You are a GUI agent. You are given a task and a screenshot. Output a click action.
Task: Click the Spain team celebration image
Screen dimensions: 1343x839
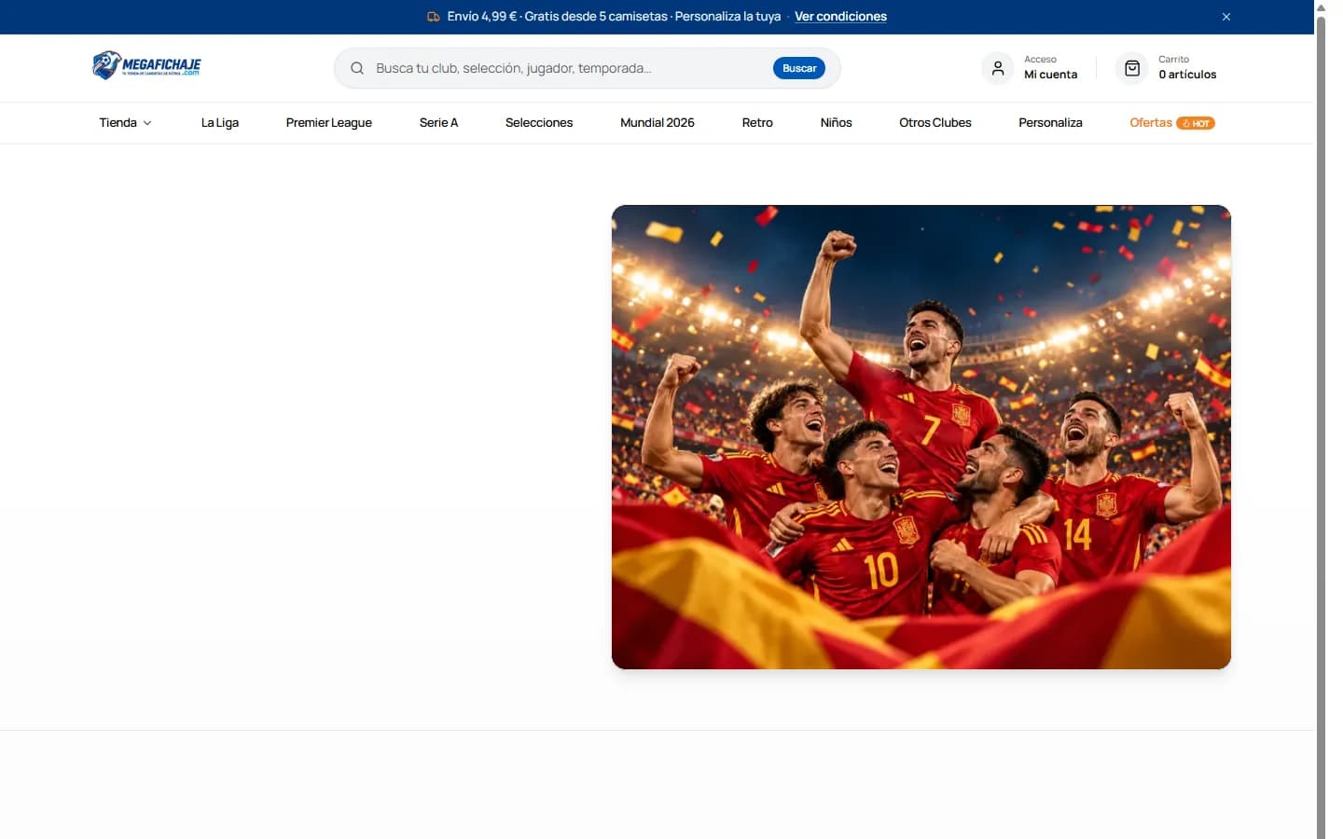921,437
